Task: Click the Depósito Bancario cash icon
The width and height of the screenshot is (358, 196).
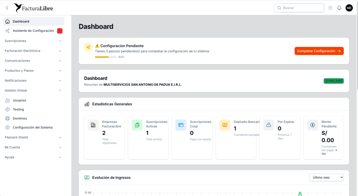Action: point(225,125)
